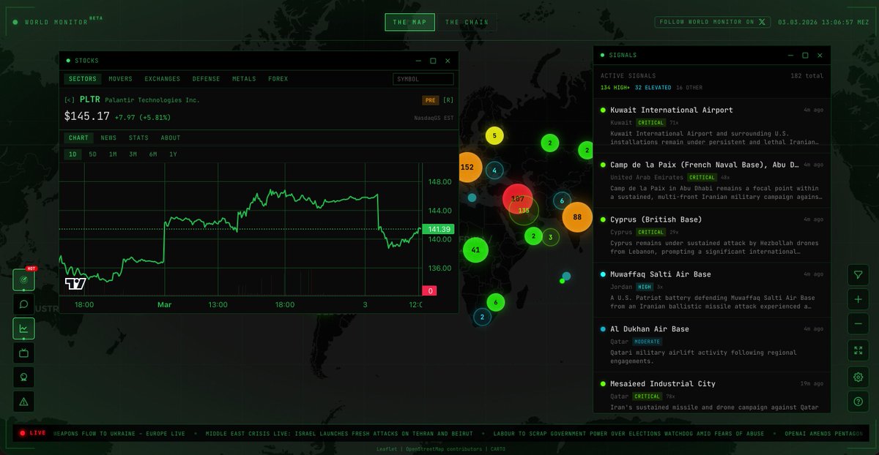Image resolution: width=879 pixels, height=455 pixels.
Task: Click the OpenStreetMap contributors link
Action: (x=444, y=448)
